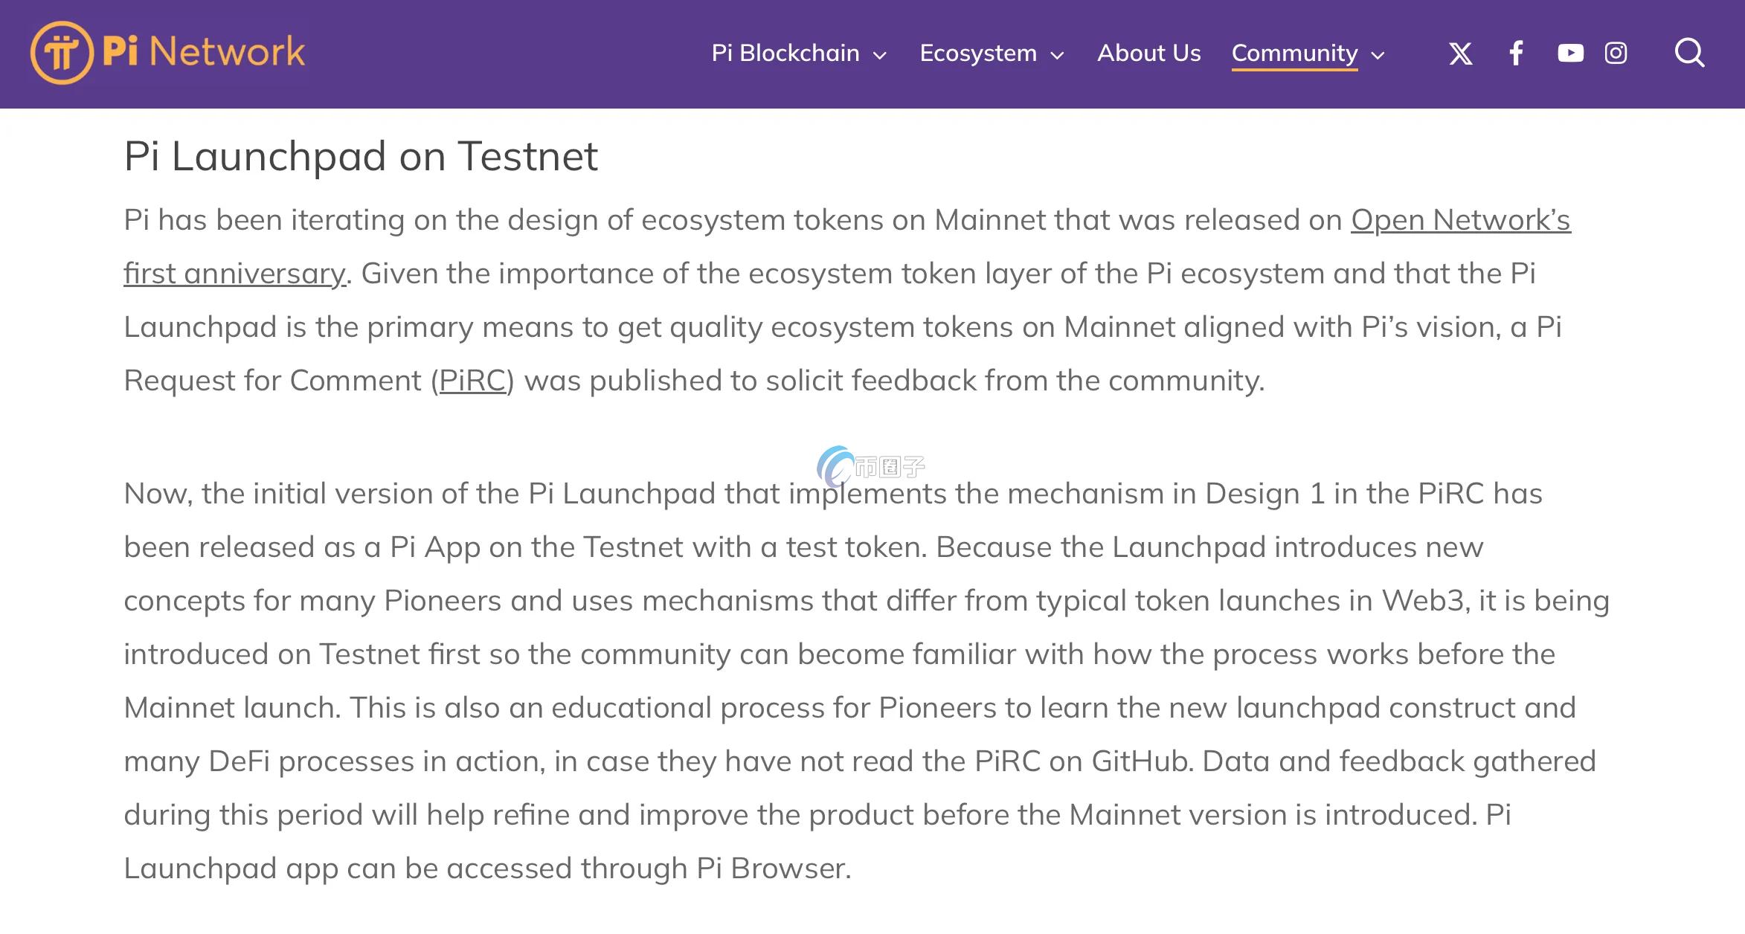The image size is (1745, 934).
Task: Expand the Ecosystem chevron arrow
Action: 1057,55
